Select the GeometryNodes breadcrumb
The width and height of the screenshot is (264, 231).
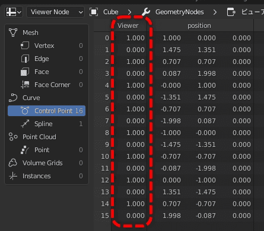pos(180,12)
